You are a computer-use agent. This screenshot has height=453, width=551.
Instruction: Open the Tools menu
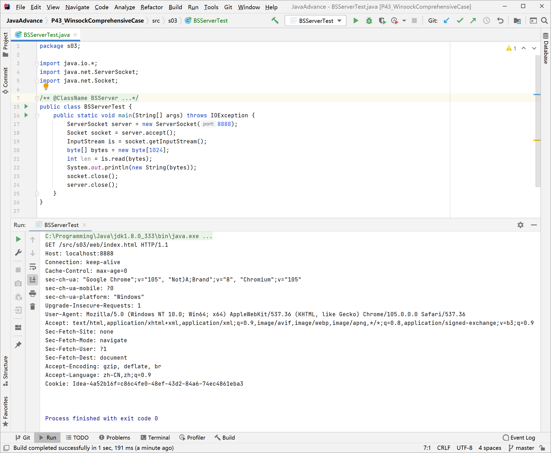211,7
